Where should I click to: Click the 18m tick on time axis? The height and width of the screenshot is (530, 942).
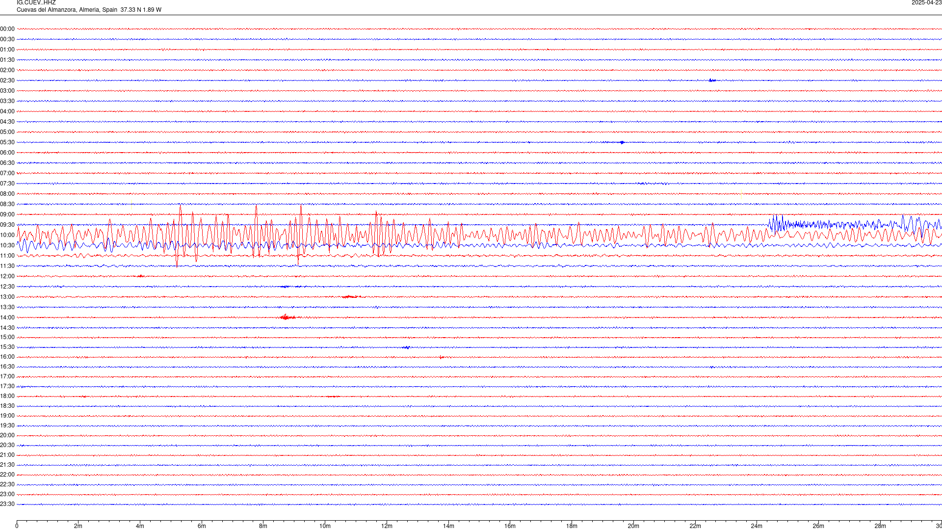tap(572, 526)
